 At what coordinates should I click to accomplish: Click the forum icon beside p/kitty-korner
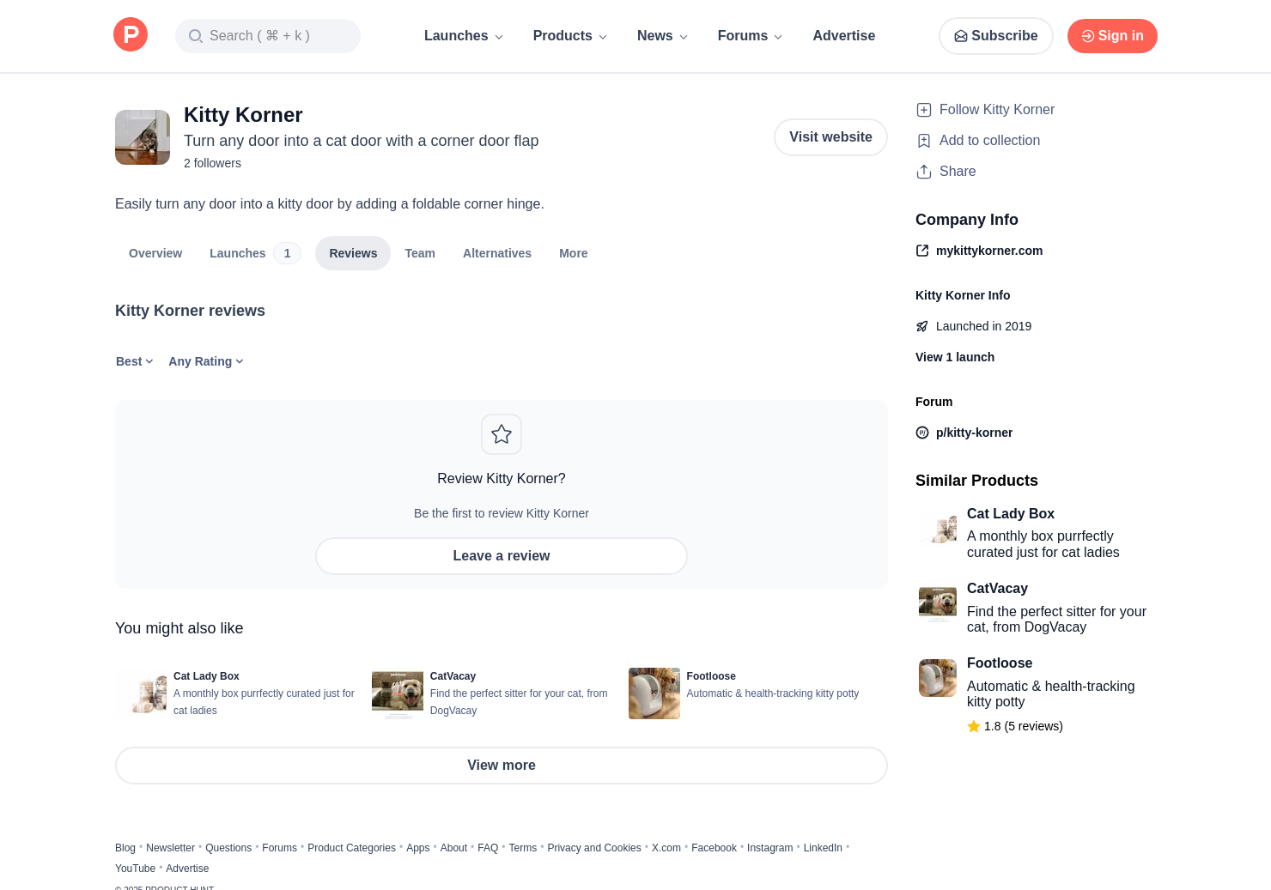coord(922,433)
